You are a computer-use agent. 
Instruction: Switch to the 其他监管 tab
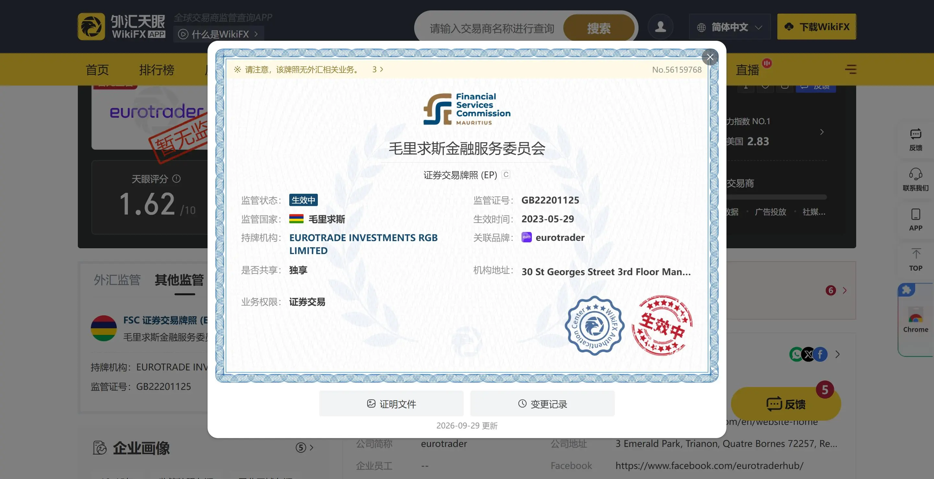point(179,280)
